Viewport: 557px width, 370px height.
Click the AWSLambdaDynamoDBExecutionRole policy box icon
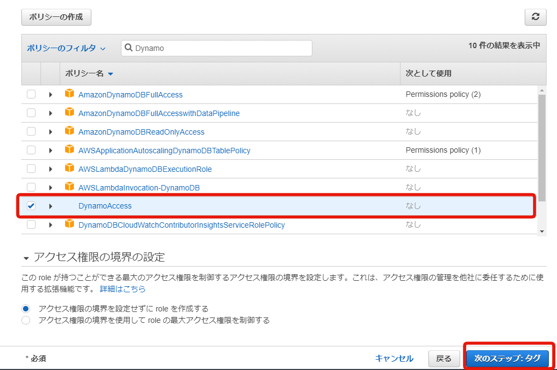pyautogui.click(x=69, y=168)
